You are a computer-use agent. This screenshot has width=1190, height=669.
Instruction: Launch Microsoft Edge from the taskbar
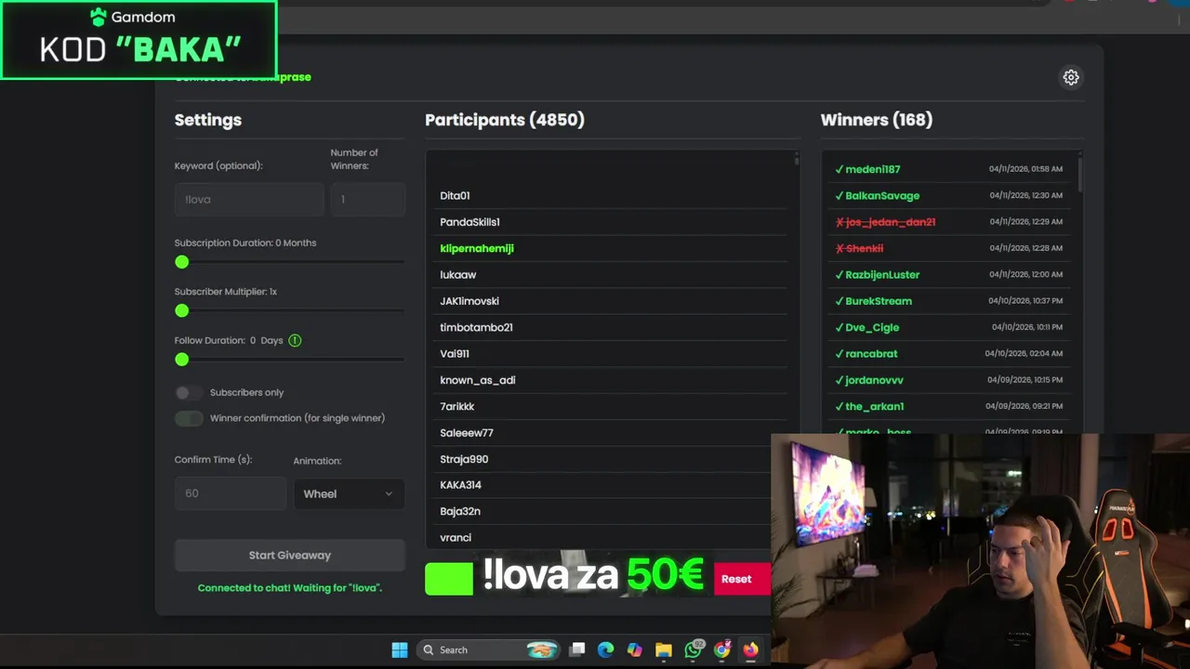coord(606,649)
